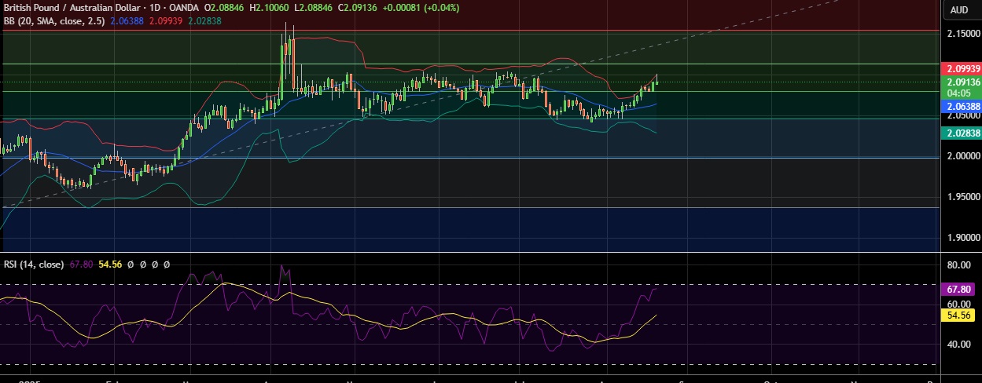Click the latest candle on the chart
The width and height of the screenshot is (982, 383).
click(656, 82)
